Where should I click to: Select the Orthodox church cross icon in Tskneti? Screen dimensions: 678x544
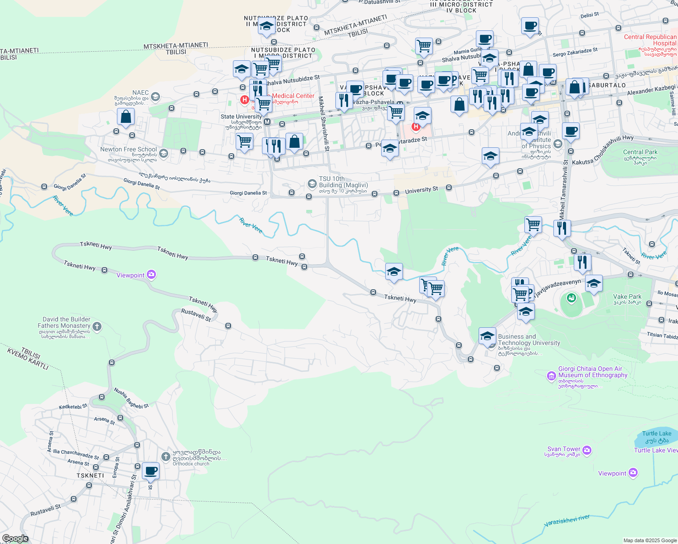166,456
